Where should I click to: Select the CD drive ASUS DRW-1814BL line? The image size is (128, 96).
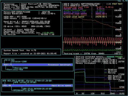(x=27, y=26)
